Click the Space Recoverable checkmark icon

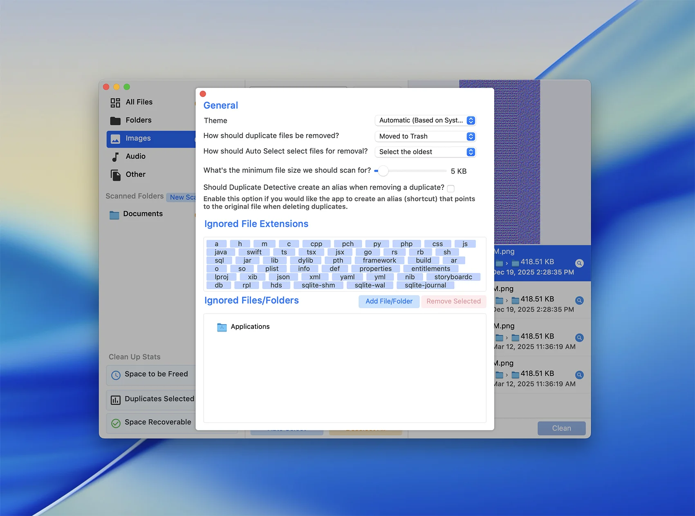(x=116, y=423)
